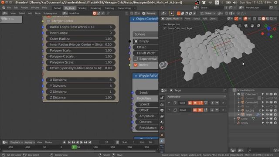This screenshot has height=157, width=279.
Task: Adjust the Outer Radius value slider
Action: [x=81, y=39]
